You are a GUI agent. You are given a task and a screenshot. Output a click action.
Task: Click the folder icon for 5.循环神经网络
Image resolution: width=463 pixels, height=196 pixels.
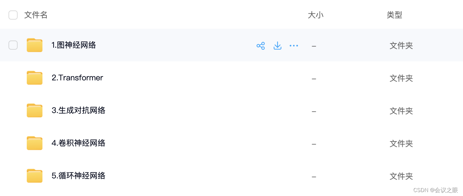pyautogui.click(x=34, y=176)
